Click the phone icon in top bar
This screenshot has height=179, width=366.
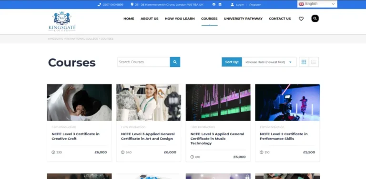click(x=99, y=4)
